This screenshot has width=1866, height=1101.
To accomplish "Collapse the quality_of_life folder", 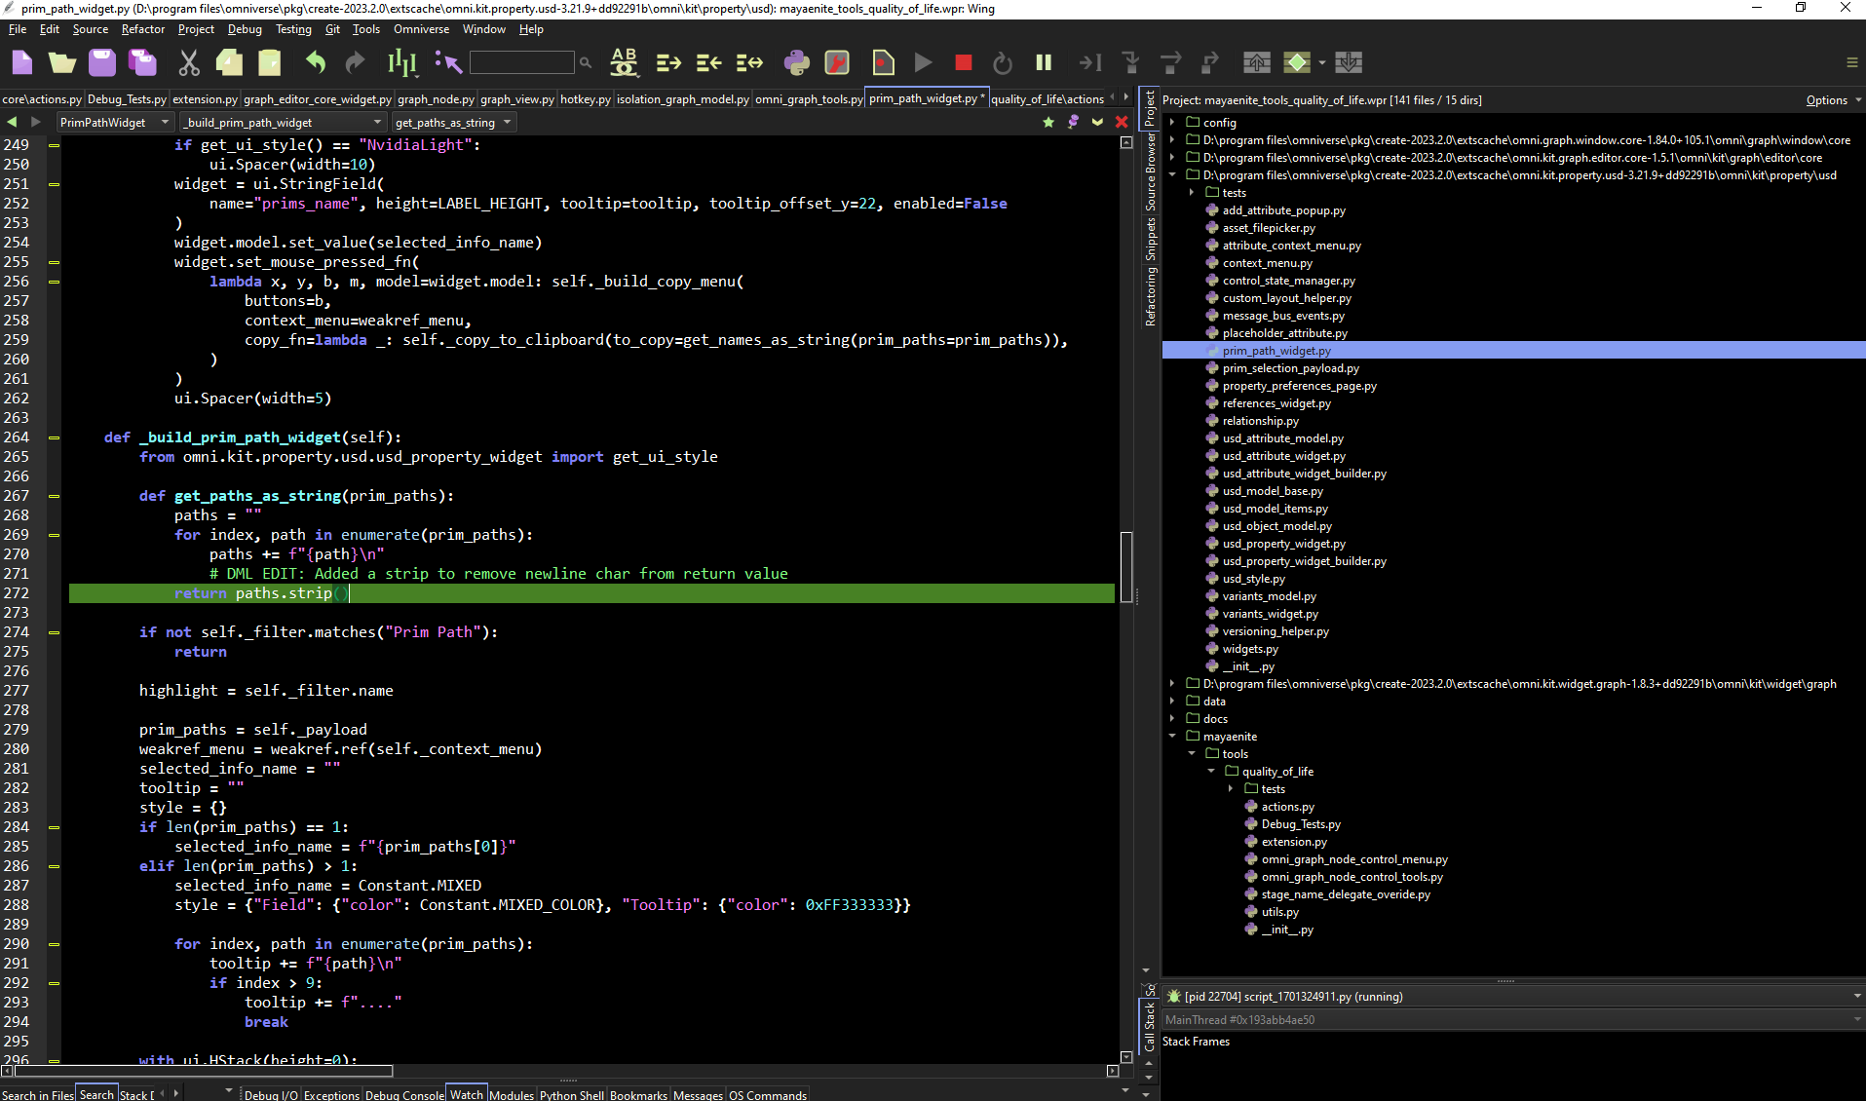I will (1213, 771).
